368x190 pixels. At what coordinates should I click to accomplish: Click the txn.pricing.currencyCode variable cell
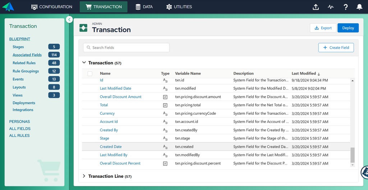195,114
